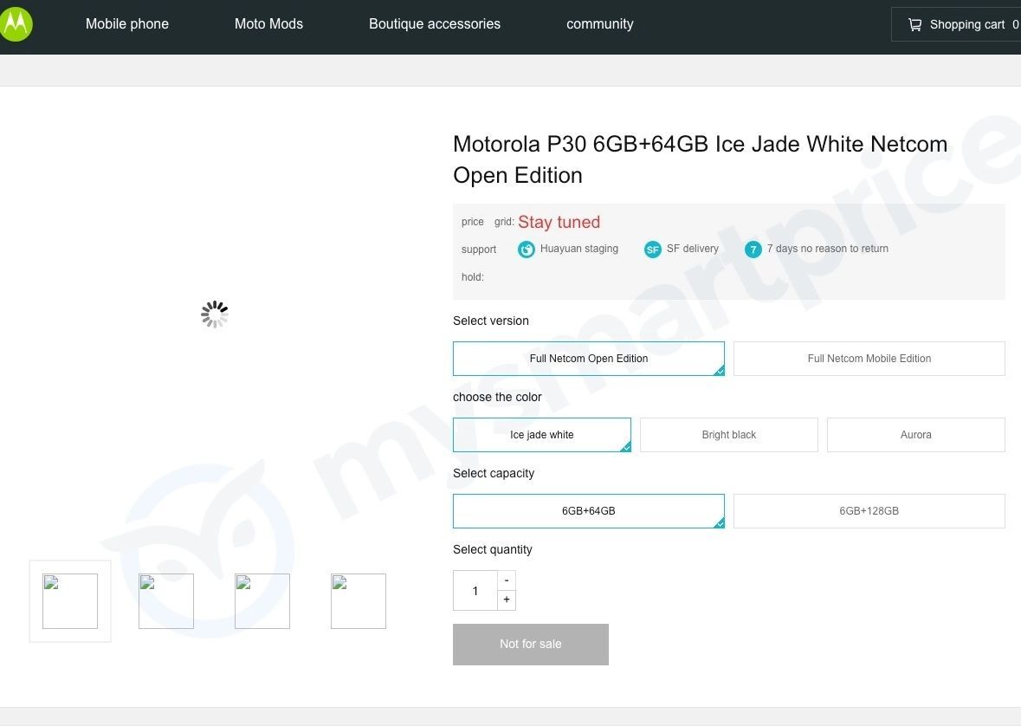Click the Not for sale button
Screen dimensions: 1021x726
tap(530, 644)
